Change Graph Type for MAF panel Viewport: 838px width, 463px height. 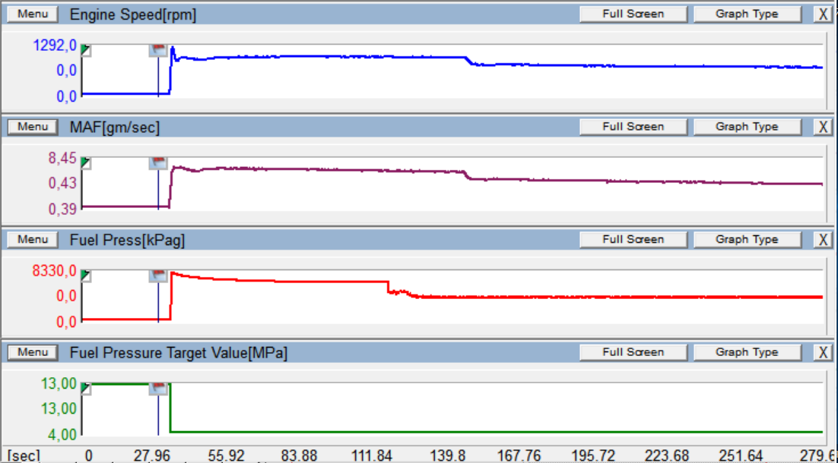coord(746,127)
